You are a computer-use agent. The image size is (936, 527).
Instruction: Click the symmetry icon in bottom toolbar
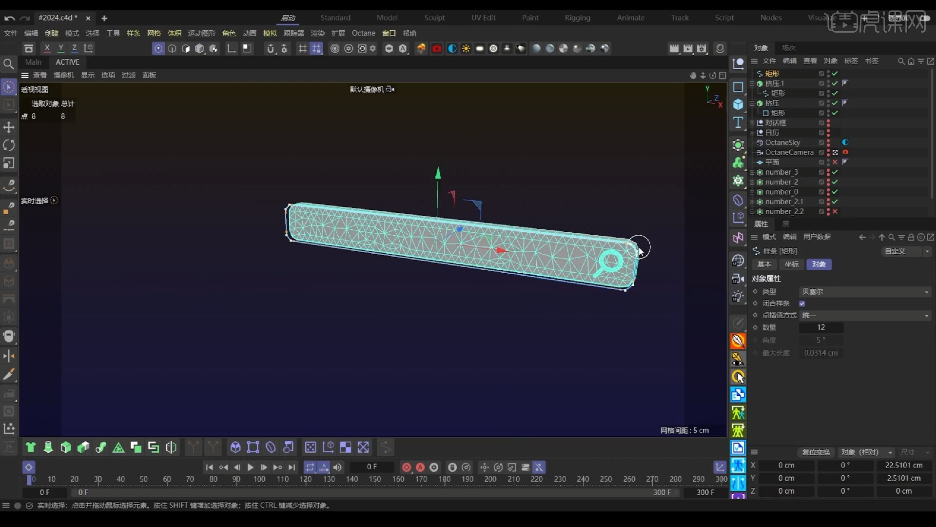tap(171, 447)
